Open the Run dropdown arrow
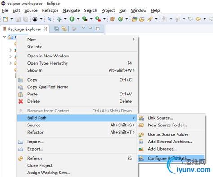213x177 pixels. point(78,19)
